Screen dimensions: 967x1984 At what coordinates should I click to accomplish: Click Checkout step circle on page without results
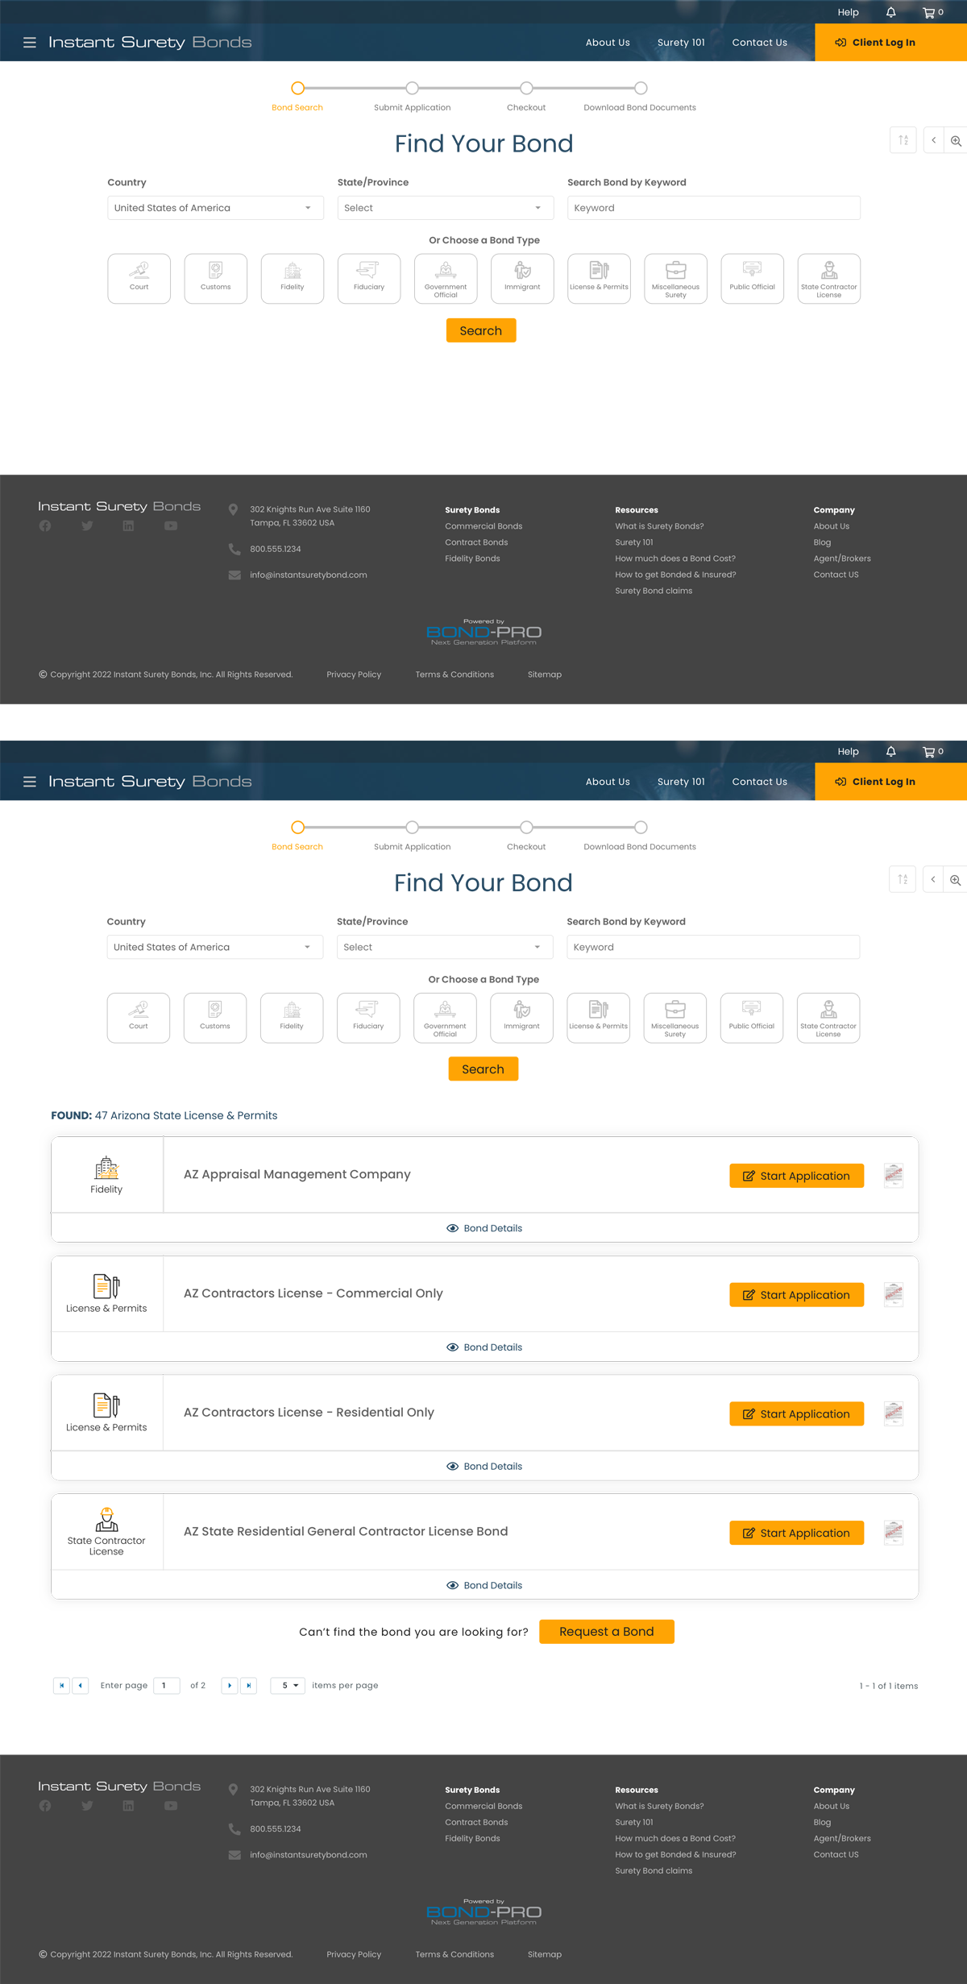(x=526, y=88)
